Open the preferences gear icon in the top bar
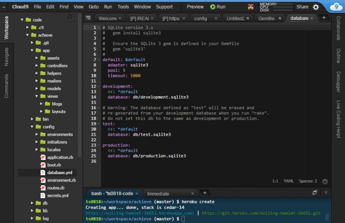The image size is (345, 223). coord(316,7)
